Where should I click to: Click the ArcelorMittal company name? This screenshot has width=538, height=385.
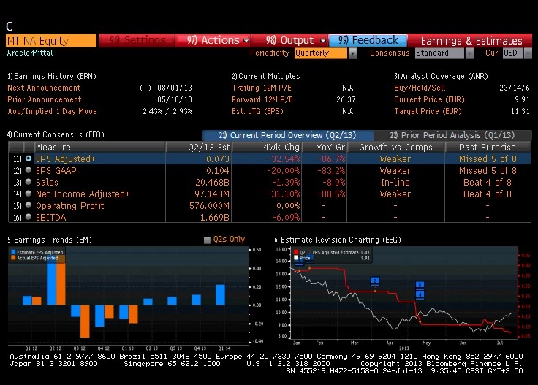coord(30,53)
